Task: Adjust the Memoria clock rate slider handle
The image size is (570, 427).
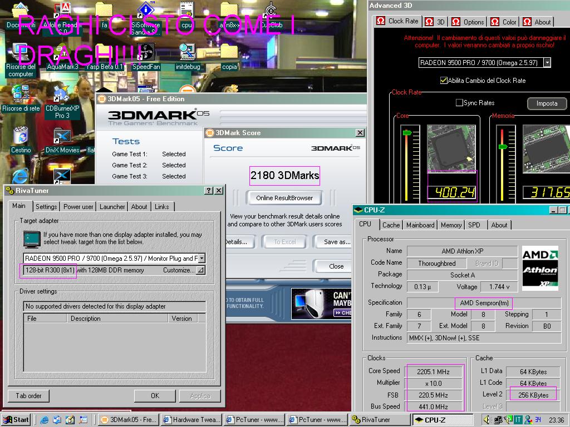Action: (x=503, y=147)
